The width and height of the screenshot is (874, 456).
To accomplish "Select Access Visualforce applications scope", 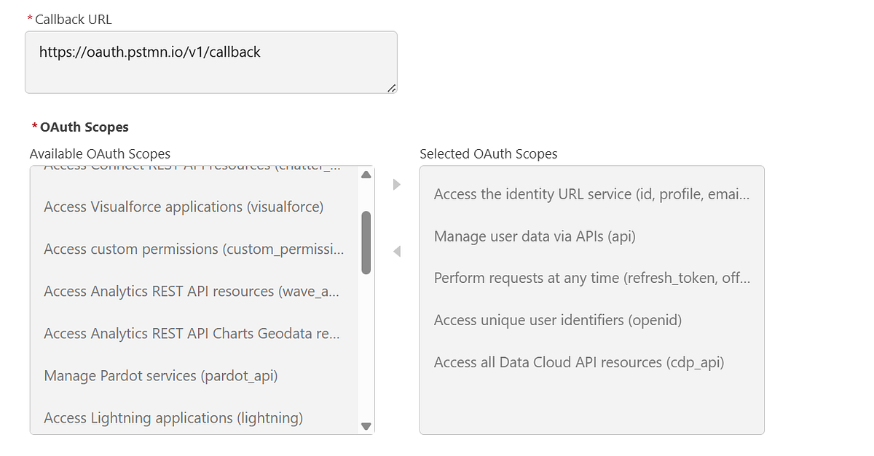I will click(184, 207).
